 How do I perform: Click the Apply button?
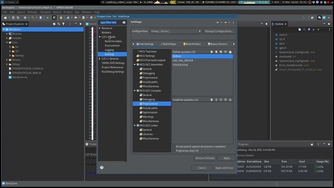(226, 158)
